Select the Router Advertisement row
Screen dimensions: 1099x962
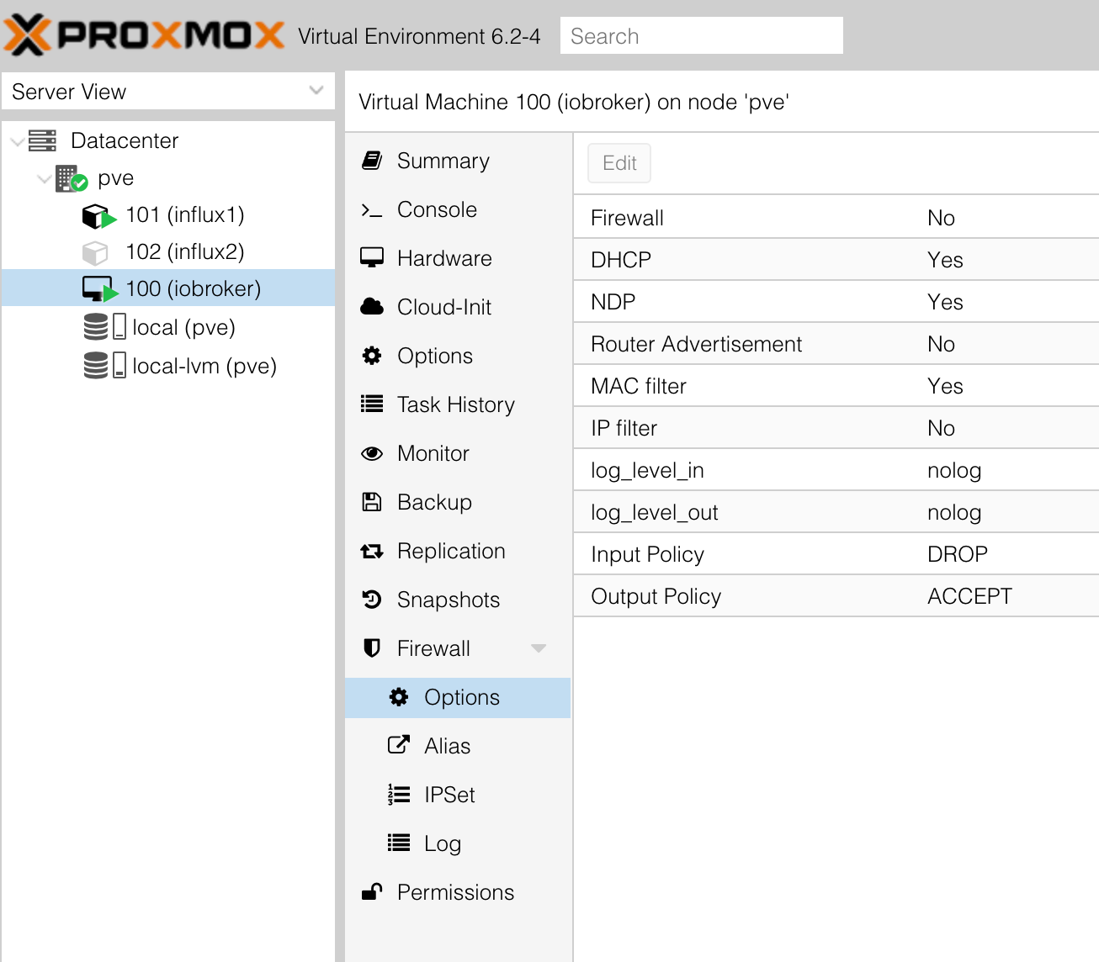(836, 344)
